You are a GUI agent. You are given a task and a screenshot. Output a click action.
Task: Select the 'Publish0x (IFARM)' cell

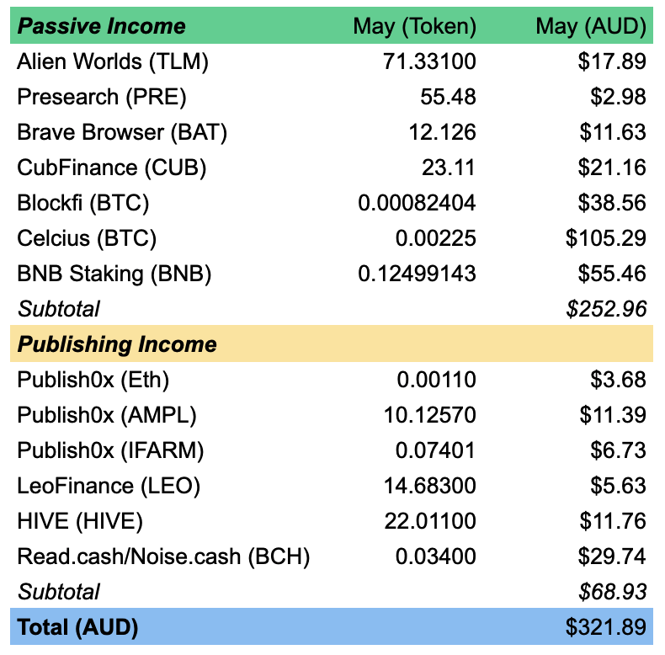click(110, 450)
